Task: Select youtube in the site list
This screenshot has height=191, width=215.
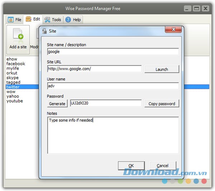Action: (15, 101)
